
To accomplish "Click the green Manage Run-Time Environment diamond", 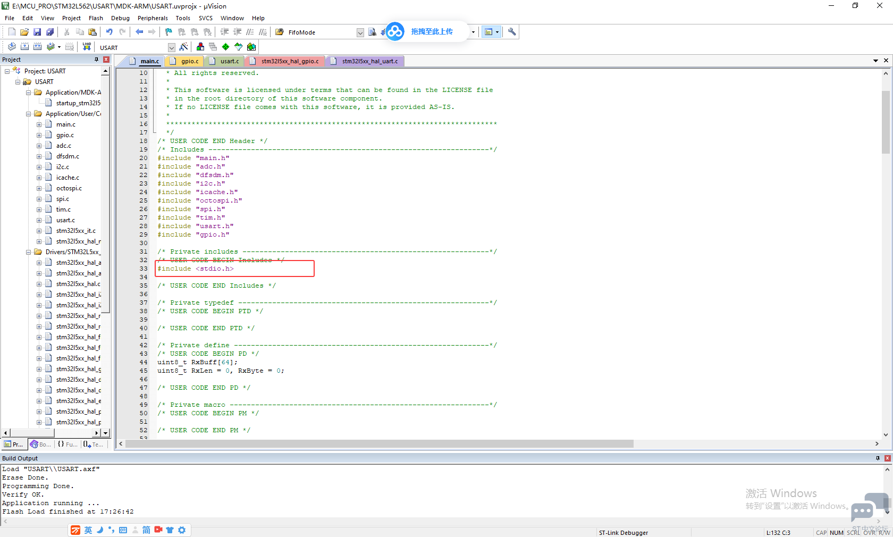I will coord(226,47).
